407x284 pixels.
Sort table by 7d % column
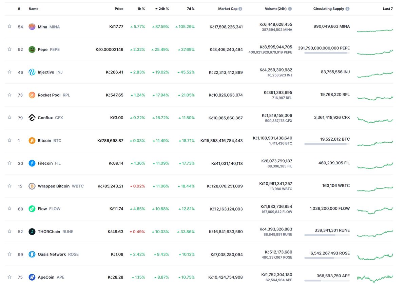click(x=191, y=9)
